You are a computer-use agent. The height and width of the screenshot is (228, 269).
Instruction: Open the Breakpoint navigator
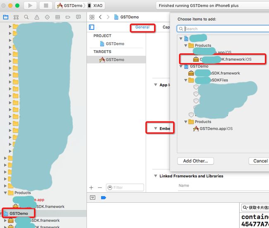(68, 17)
